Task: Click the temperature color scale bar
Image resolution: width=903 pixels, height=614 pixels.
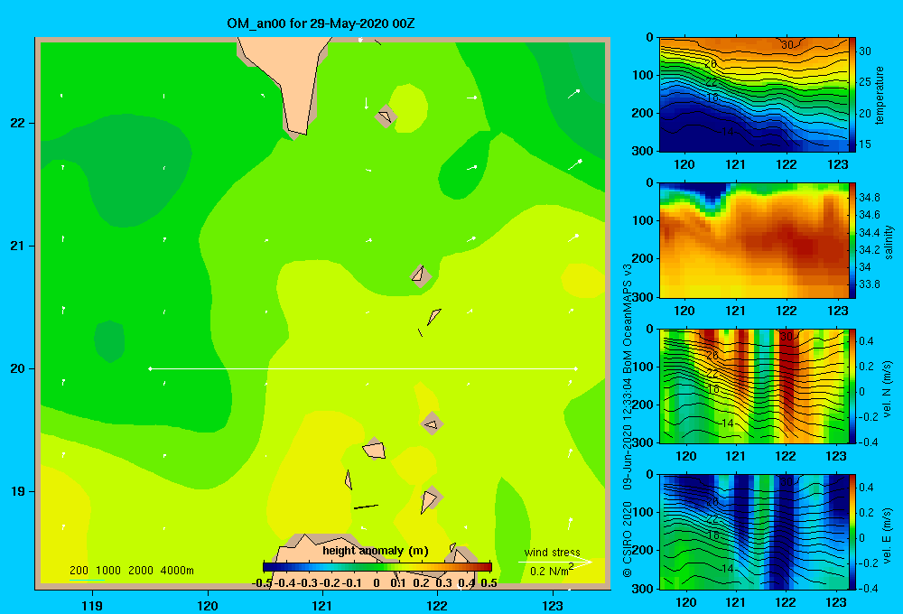Action: click(x=852, y=95)
